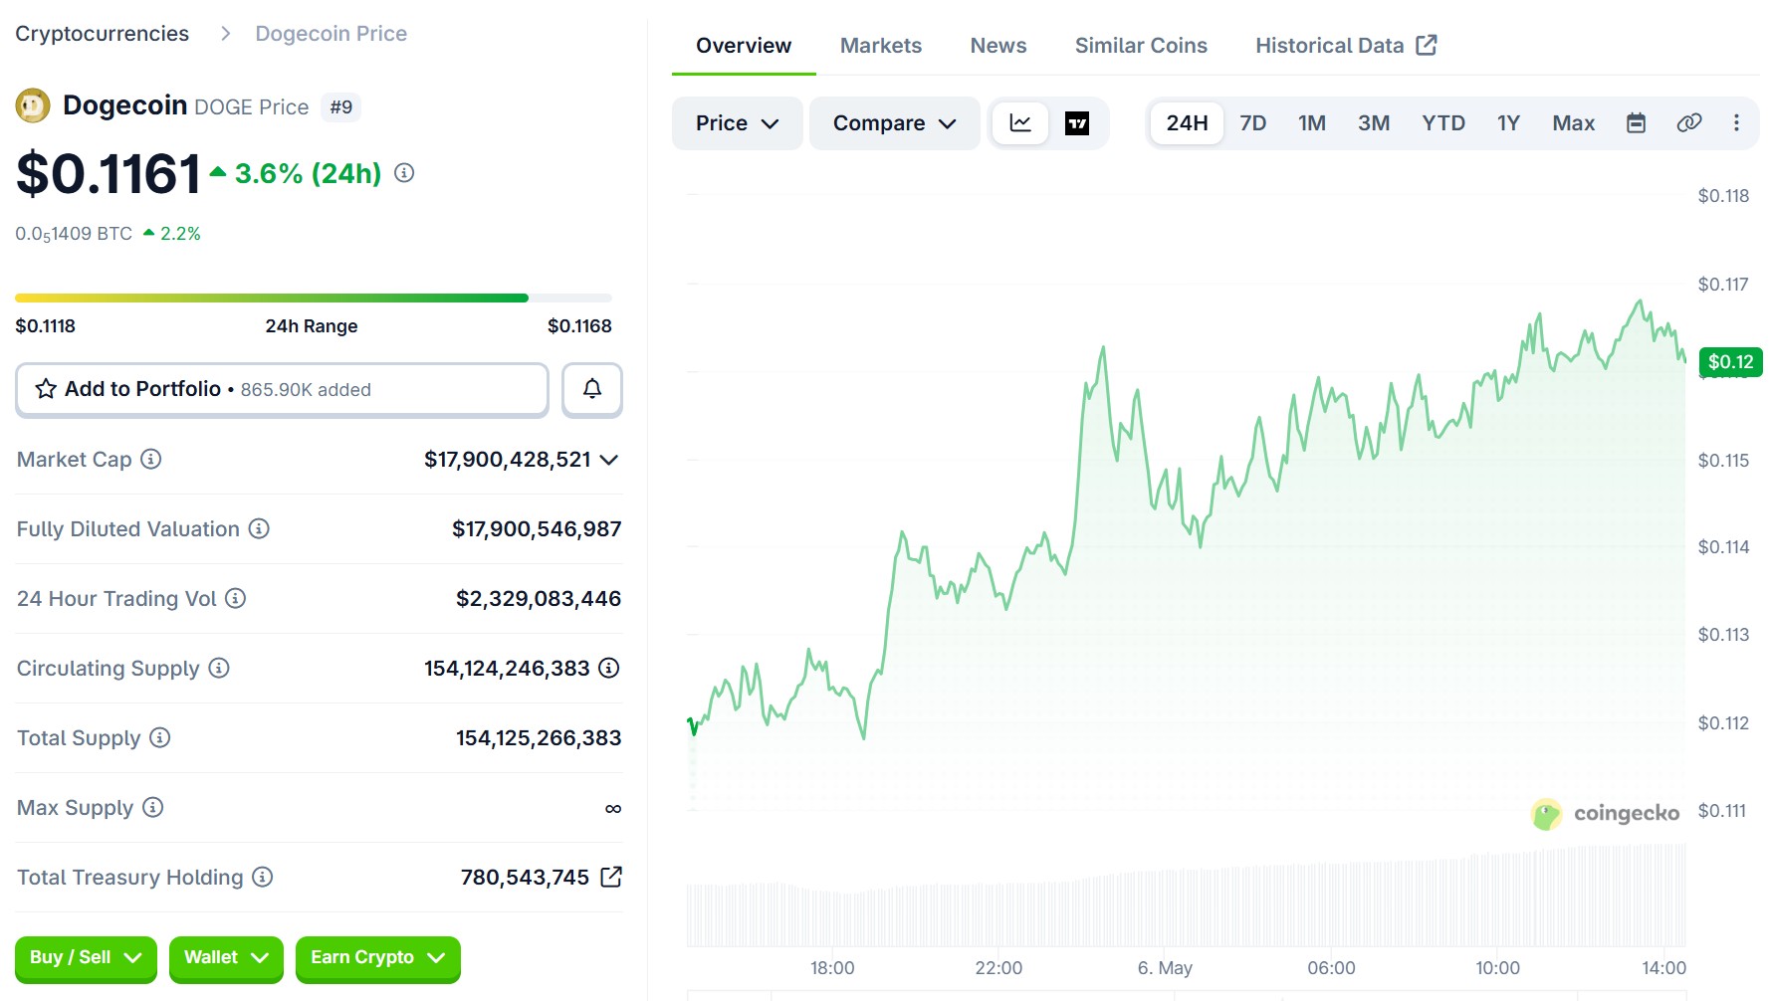Screen dimensions: 1769x1001
Task: Click the volume bars below the chart
Action: pyautogui.click(x=1186, y=896)
